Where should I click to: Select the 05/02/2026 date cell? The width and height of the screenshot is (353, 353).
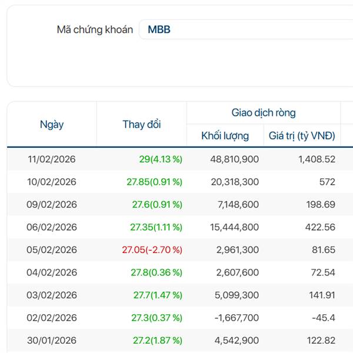(52, 250)
